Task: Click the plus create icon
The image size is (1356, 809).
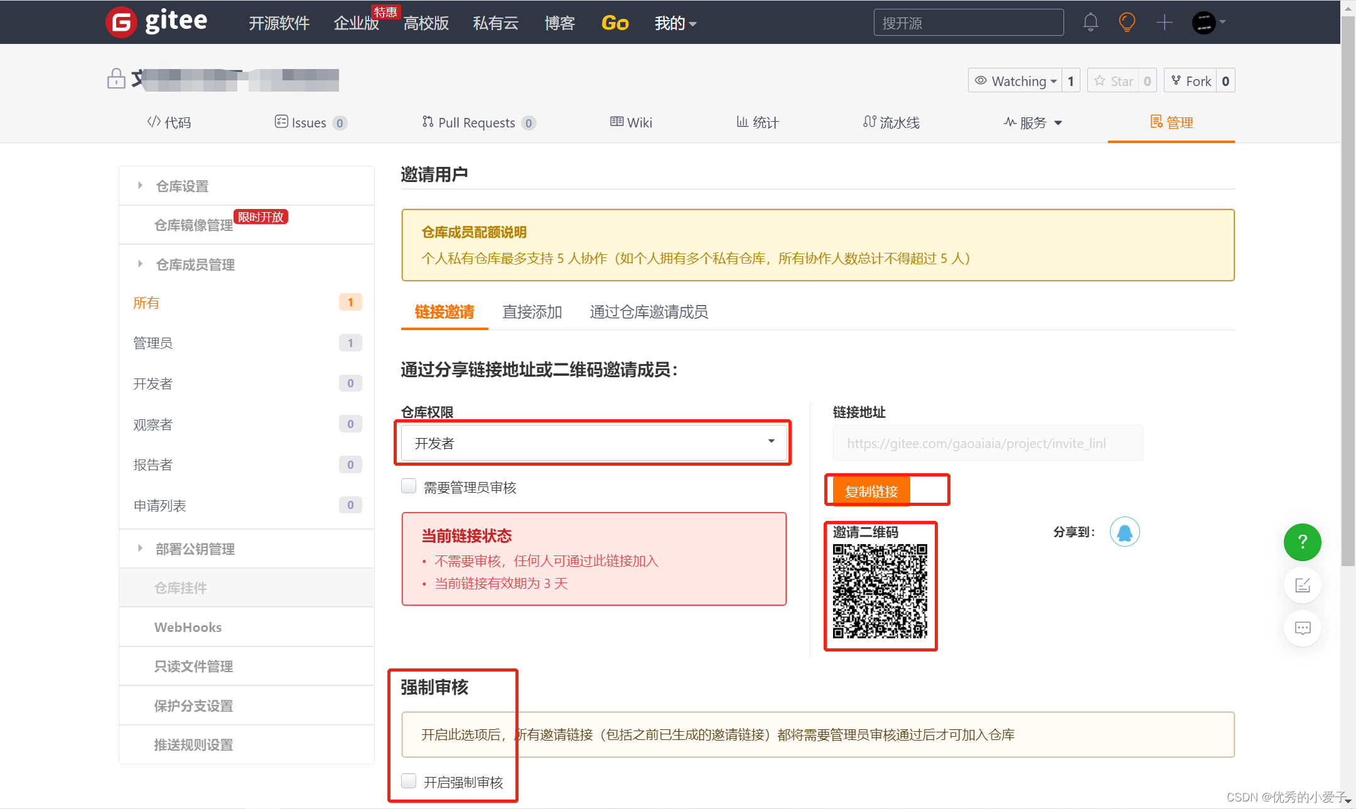Action: point(1164,23)
